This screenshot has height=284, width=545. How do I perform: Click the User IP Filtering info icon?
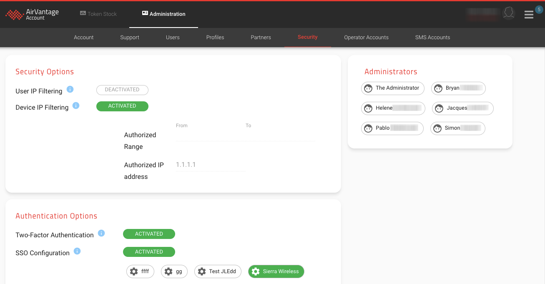70,89
